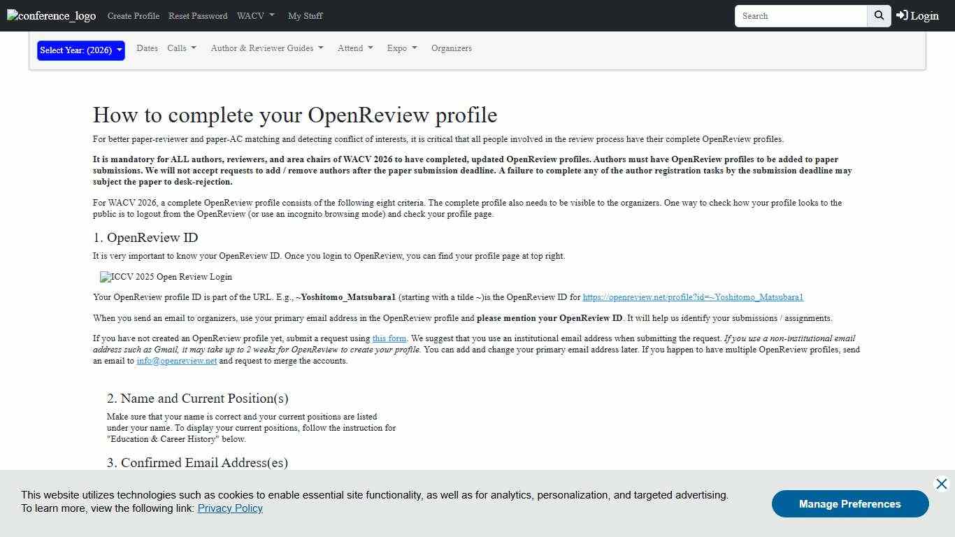This screenshot has height=537, width=955.
Task: Open the Reset Password page
Action: (198, 15)
